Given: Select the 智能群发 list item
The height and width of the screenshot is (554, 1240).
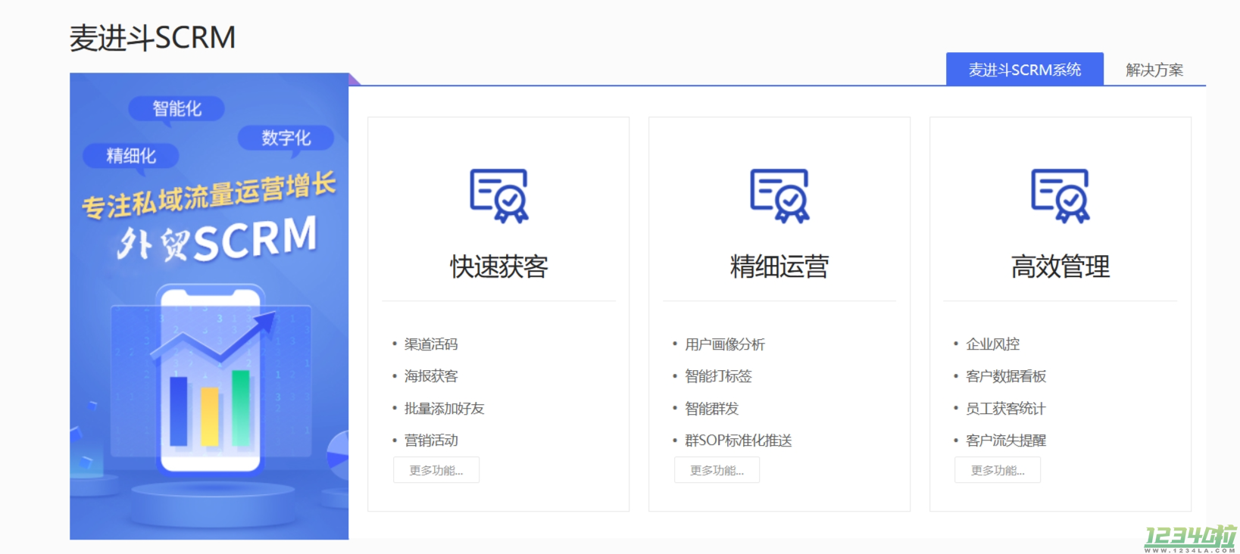Looking at the screenshot, I should click(x=711, y=409).
